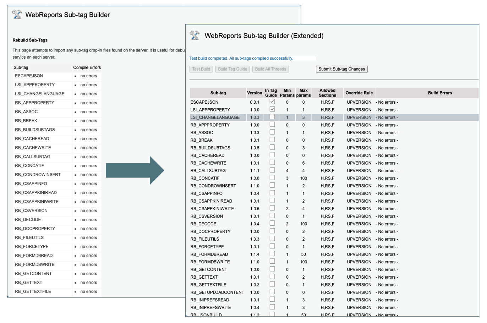This screenshot has width=487, height=323.
Task: Click the In Tag Guide column header
Action: (271, 93)
